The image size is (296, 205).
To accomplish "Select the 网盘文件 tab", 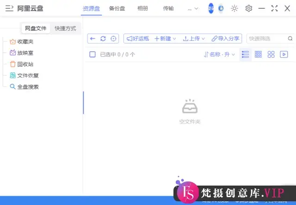I will pos(36,28).
